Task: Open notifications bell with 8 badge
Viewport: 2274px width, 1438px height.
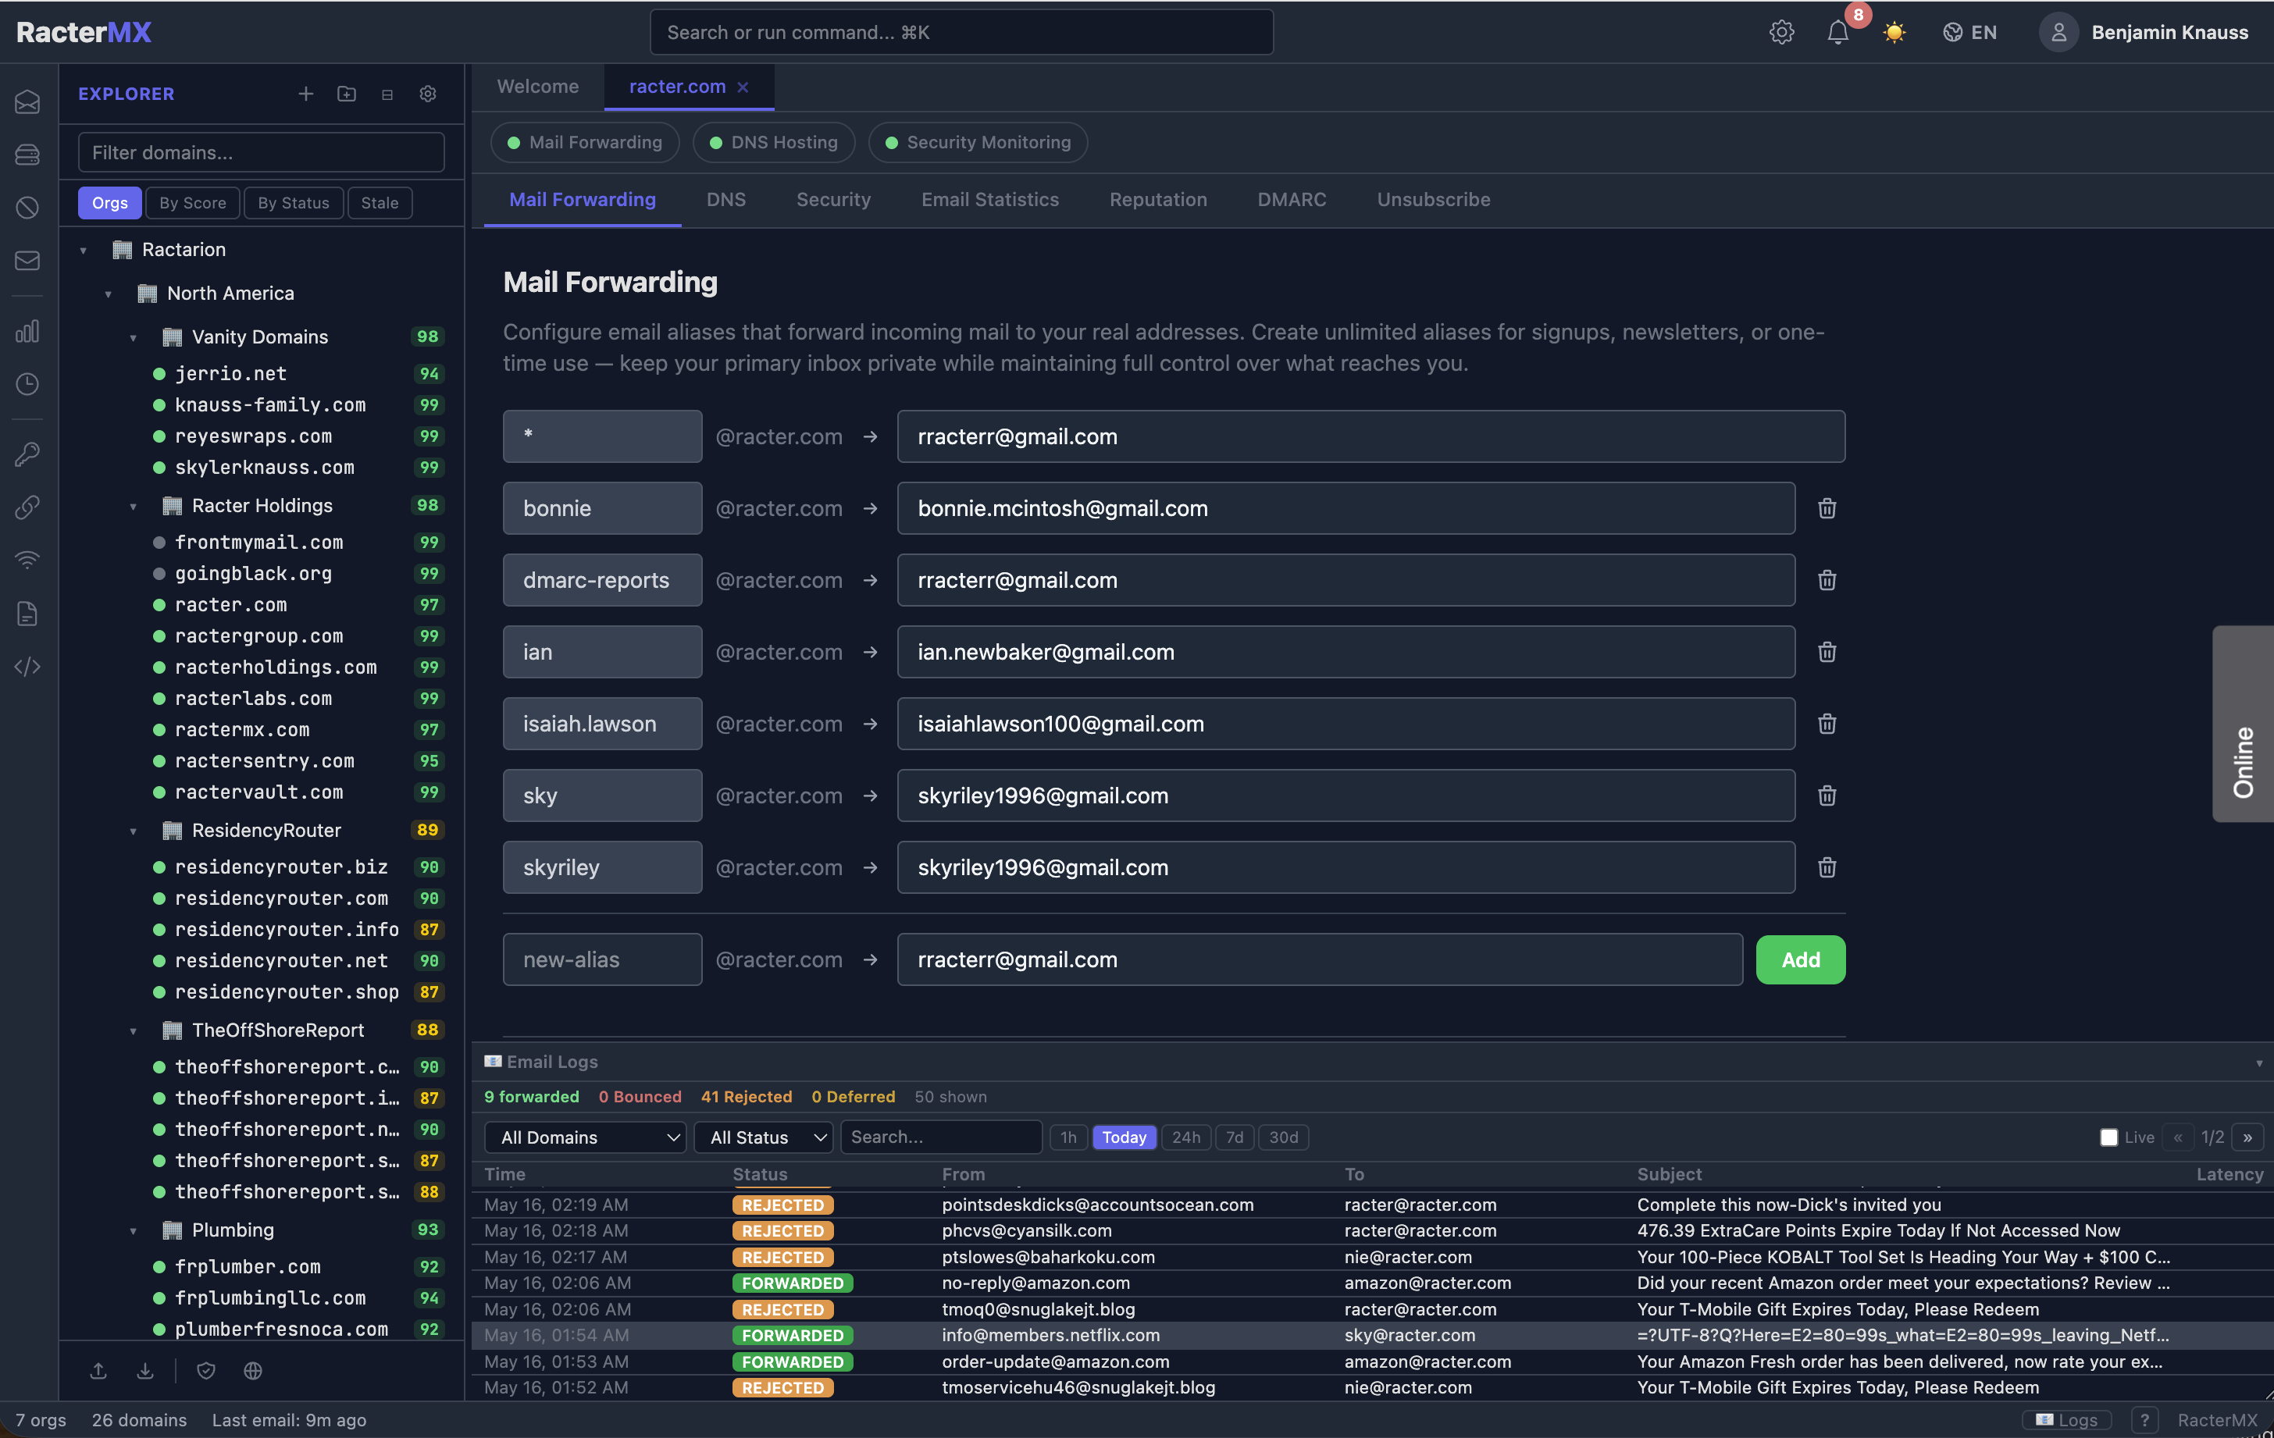Action: tap(1837, 32)
